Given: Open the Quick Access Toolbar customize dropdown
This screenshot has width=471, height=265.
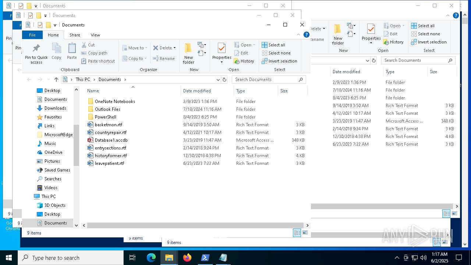Looking at the screenshot, I should point(55,25).
